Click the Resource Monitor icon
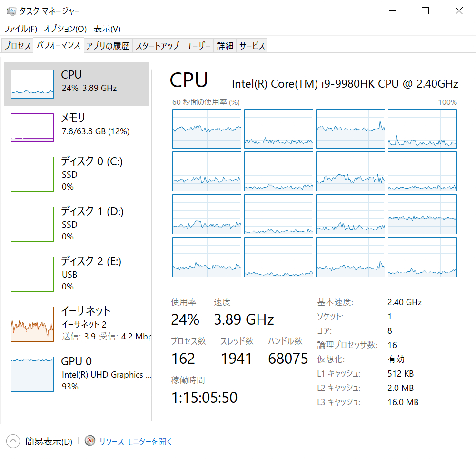The width and height of the screenshot is (476, 459). (90, 441)
